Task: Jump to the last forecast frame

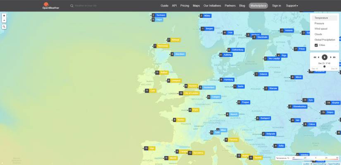Action: 334,57
